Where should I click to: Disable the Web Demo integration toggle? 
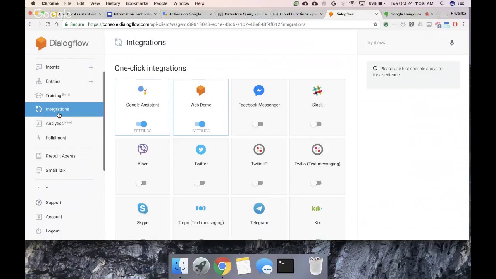point(200,124)
